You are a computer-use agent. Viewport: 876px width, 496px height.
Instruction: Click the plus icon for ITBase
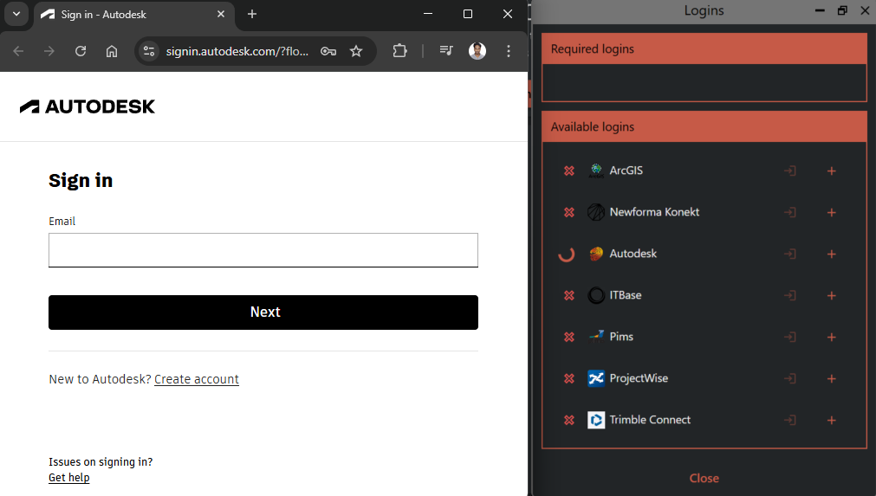pyautogui.click(x=831, y=295)
